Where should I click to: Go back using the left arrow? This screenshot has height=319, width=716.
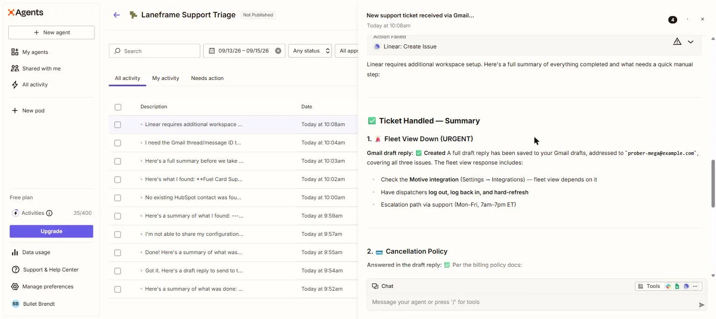coord(116,15)
